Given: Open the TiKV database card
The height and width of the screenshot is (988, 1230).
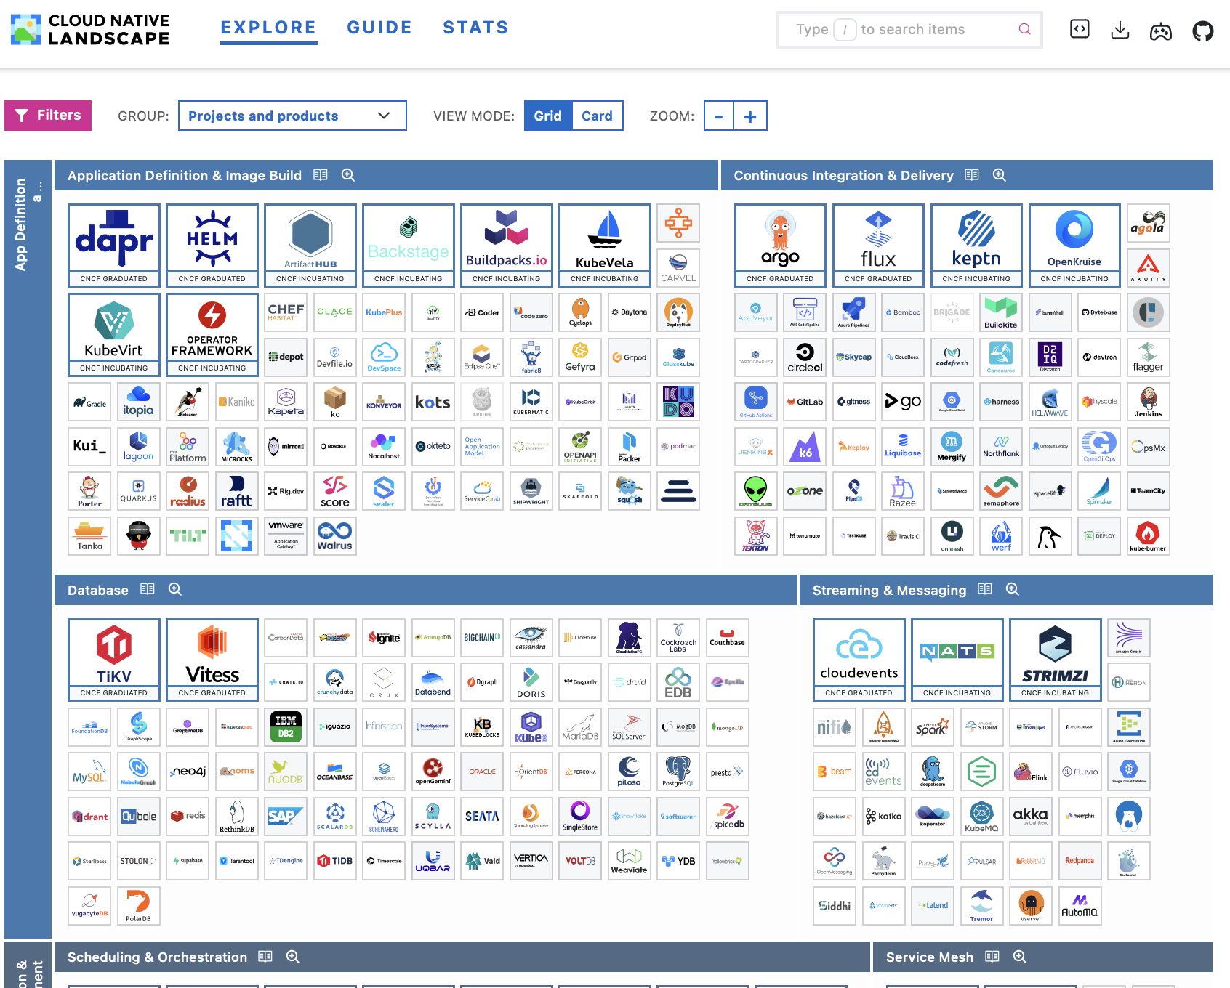Looking at the screenshot, I should pos(114,660).
